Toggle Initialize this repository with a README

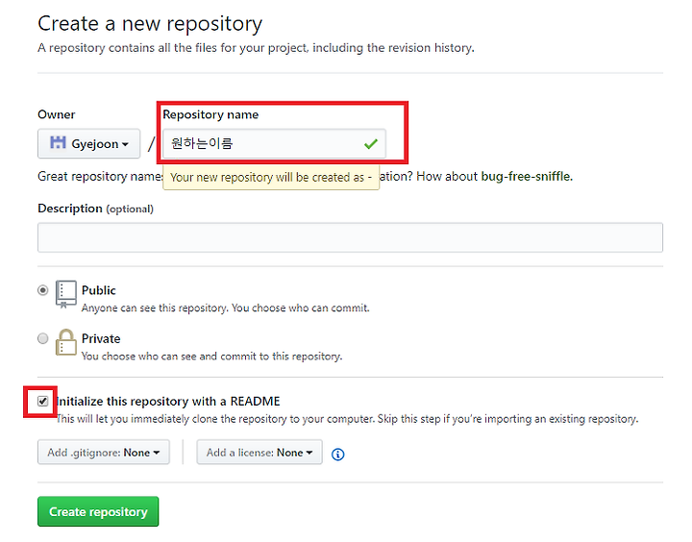point(43,401)
